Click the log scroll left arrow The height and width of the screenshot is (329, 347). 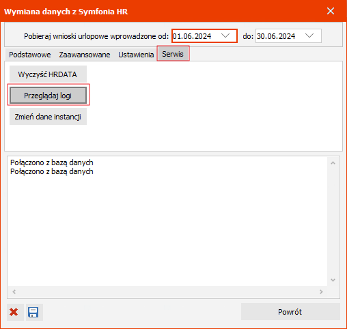[x=14, y=291]
